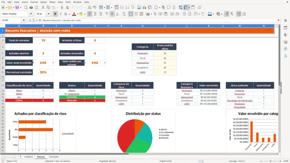Adjust the zoom slider handle
Viewport: 290px width, 163px height.
(x=270, y=161)
